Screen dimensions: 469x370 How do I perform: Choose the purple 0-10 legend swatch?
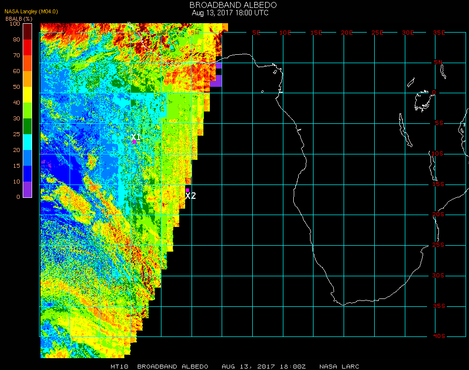(x=28, y=189)
